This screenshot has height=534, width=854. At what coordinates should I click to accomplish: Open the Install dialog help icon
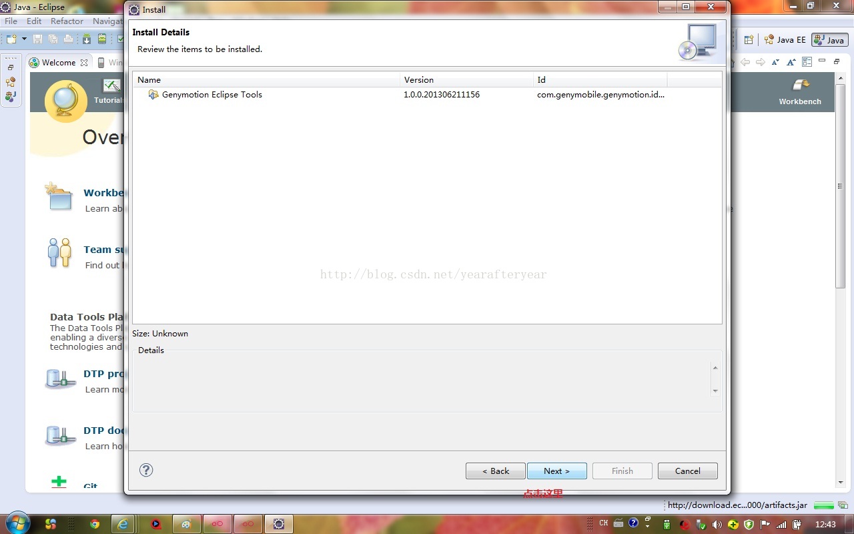146,470
